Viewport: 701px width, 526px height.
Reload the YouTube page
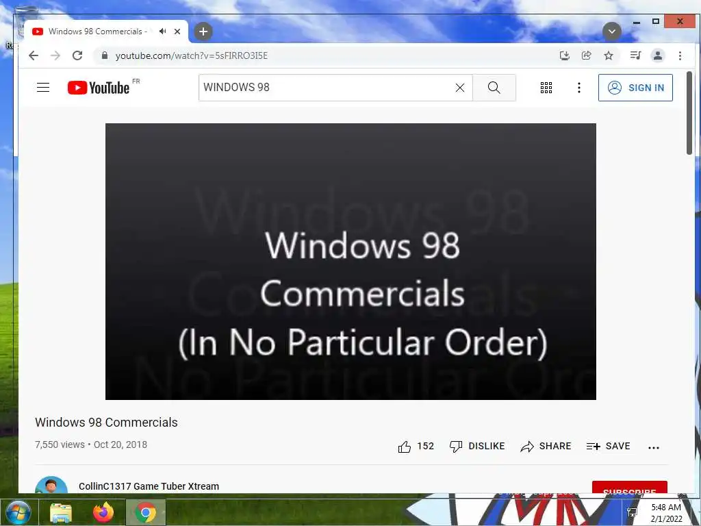[x=77, y=55]
